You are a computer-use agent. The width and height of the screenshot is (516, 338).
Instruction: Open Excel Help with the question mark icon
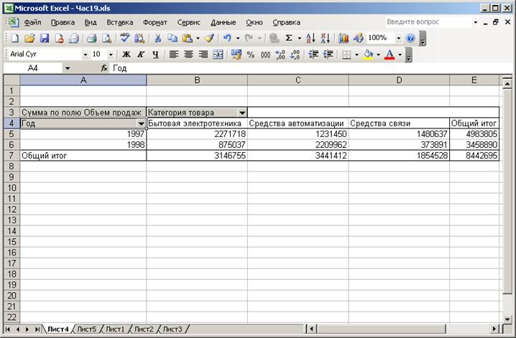[410, 39]
